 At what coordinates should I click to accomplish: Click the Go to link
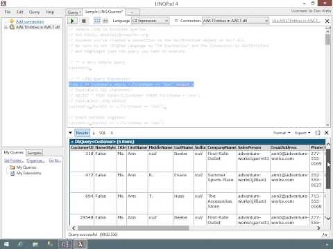pos(55,160)
